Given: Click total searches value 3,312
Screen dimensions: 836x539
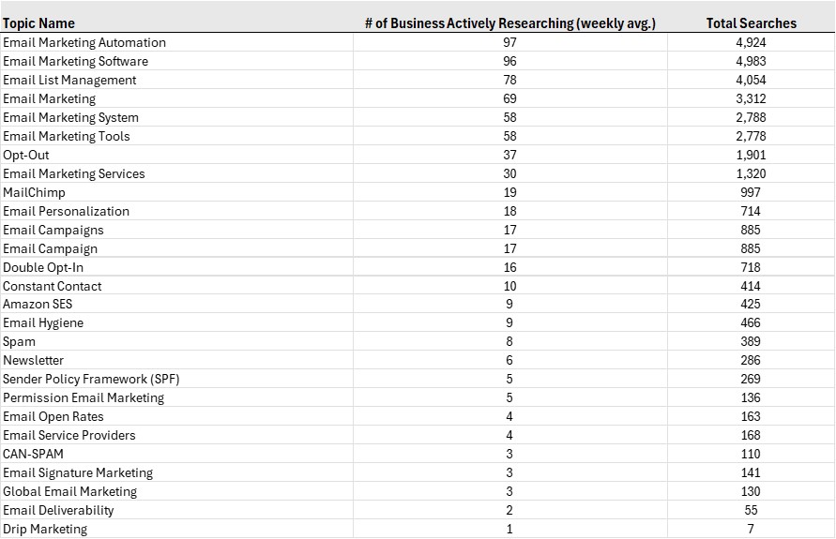Looking at the screenshot, I should (751, 99).
